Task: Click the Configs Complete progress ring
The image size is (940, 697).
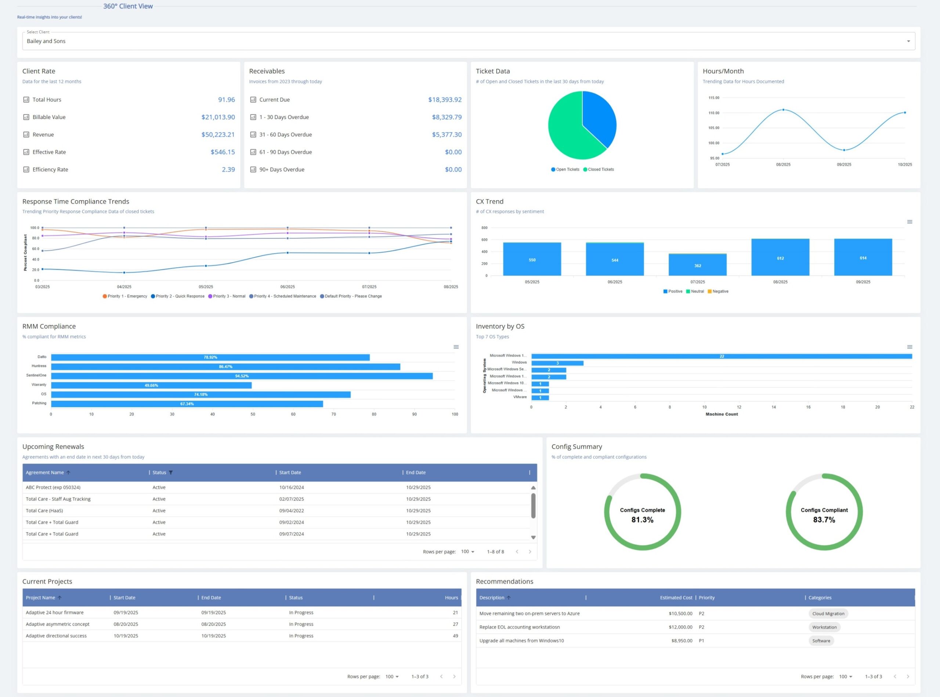Action: click(642, 512)
